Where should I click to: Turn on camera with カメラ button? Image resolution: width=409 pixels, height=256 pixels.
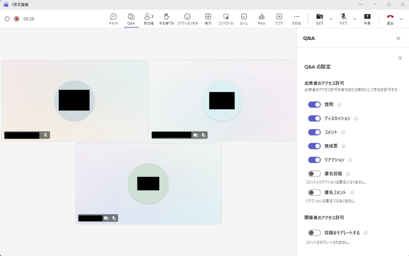click(319, 19)
